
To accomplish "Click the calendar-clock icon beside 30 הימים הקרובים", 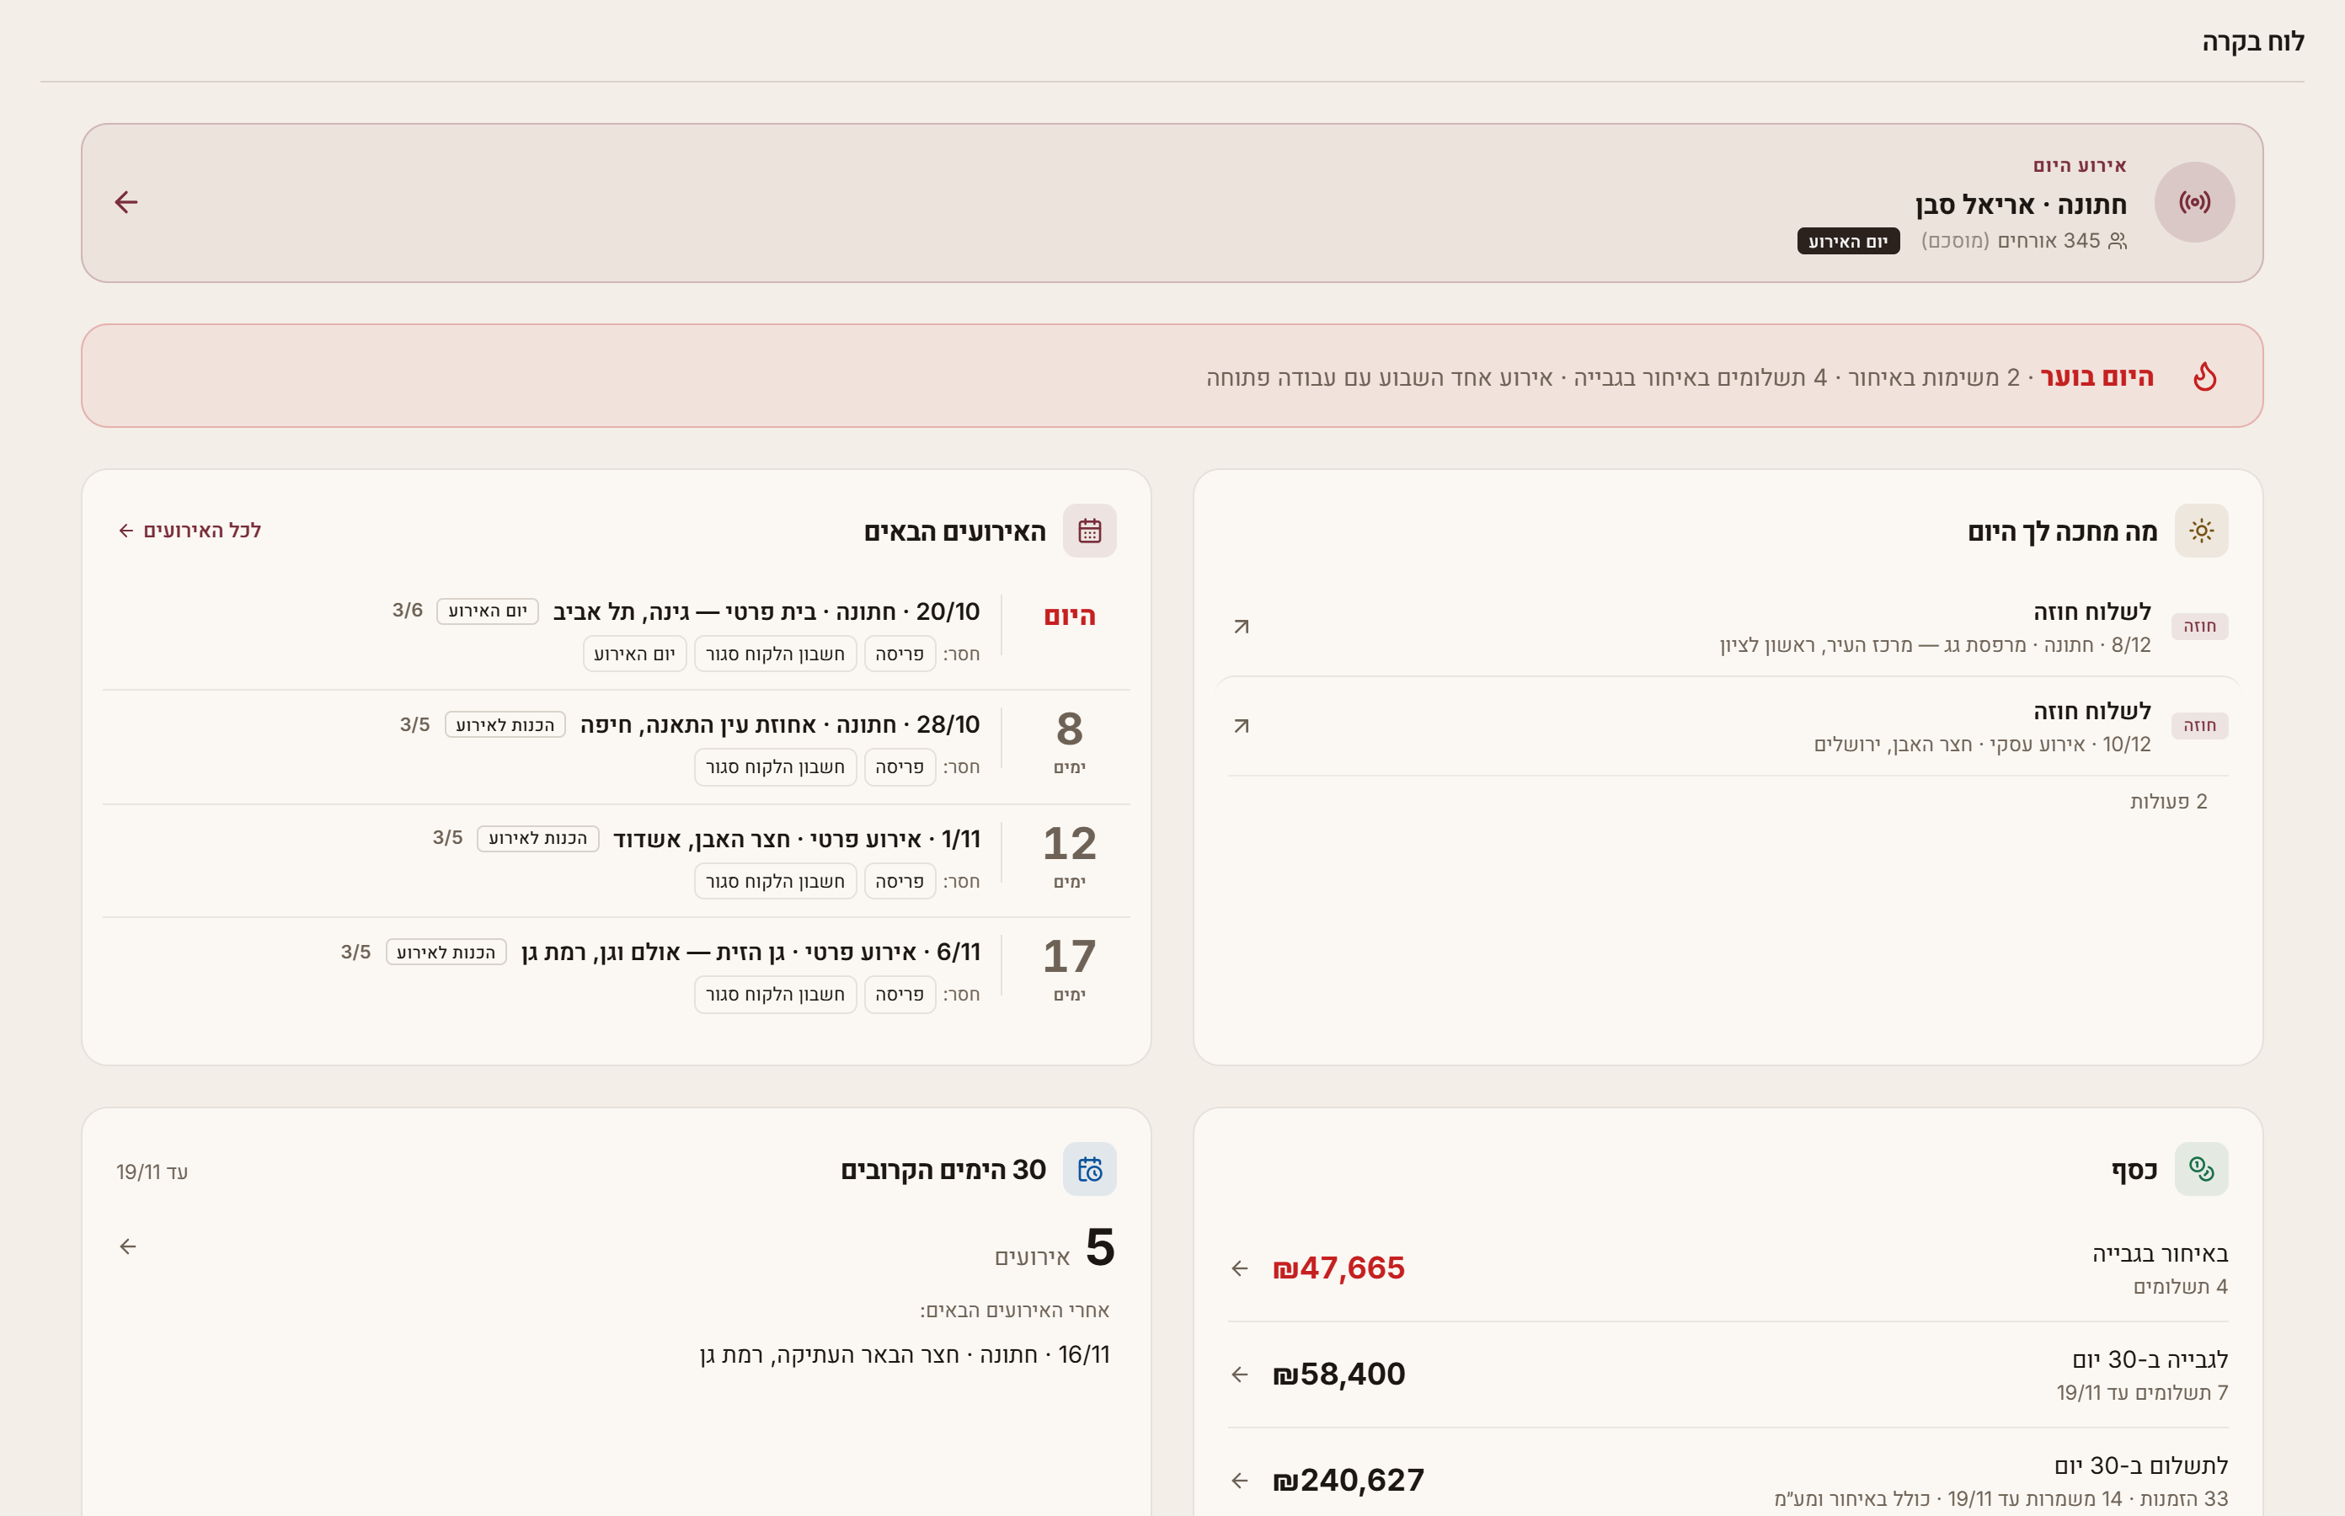I will pyautogui.click(x=1090, y=1170).
